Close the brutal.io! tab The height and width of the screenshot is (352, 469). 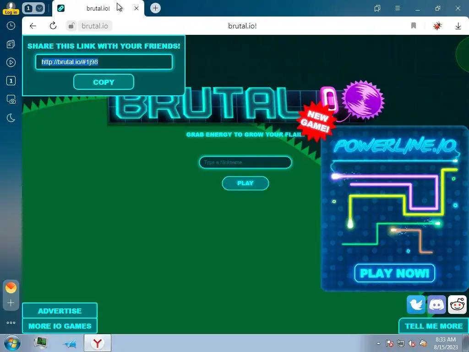(x=136, y=8)
